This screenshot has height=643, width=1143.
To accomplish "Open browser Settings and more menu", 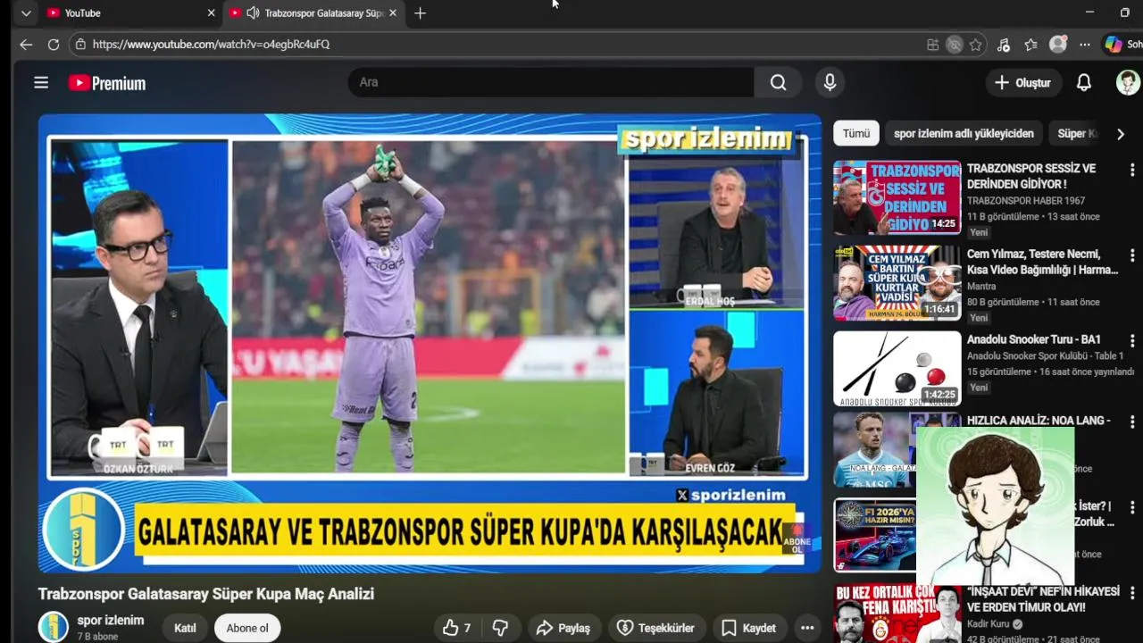I will pyautogui.click(x=1085, y=45).
